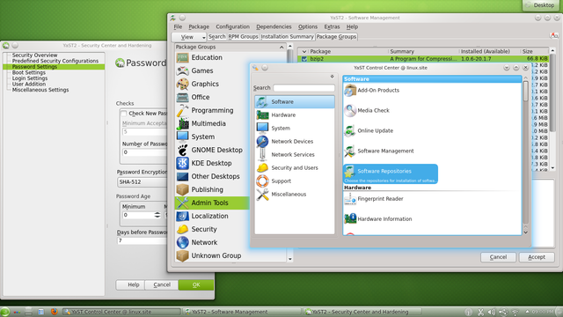Viewport: 563px width, 317px height.
Task: Open the Extras menu
Action: click(x=332, y=26)
